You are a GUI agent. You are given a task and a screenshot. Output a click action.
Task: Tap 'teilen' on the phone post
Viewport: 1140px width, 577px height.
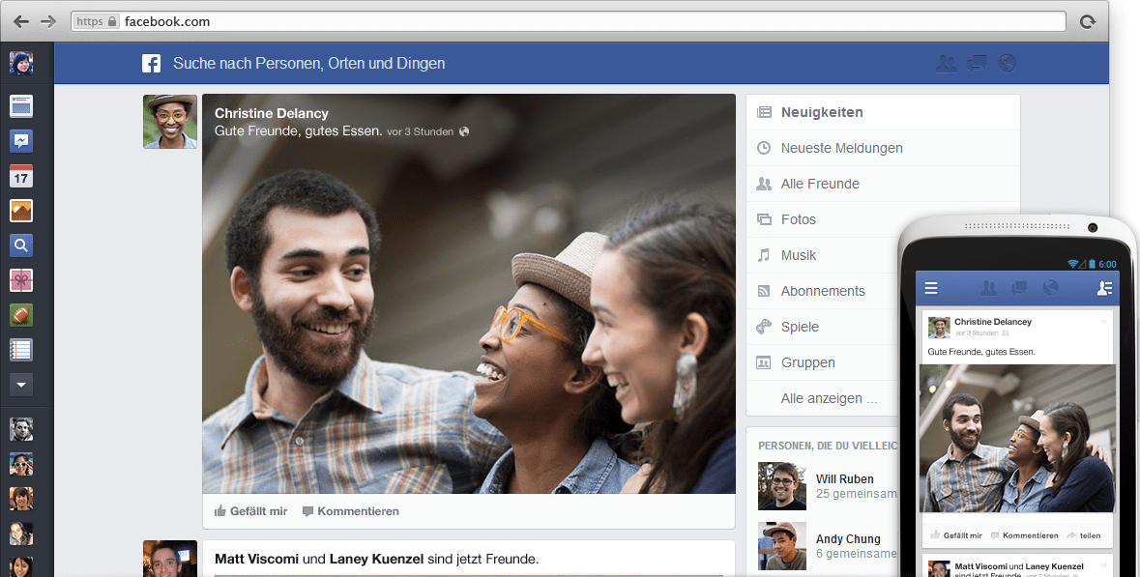point(1084,535)
